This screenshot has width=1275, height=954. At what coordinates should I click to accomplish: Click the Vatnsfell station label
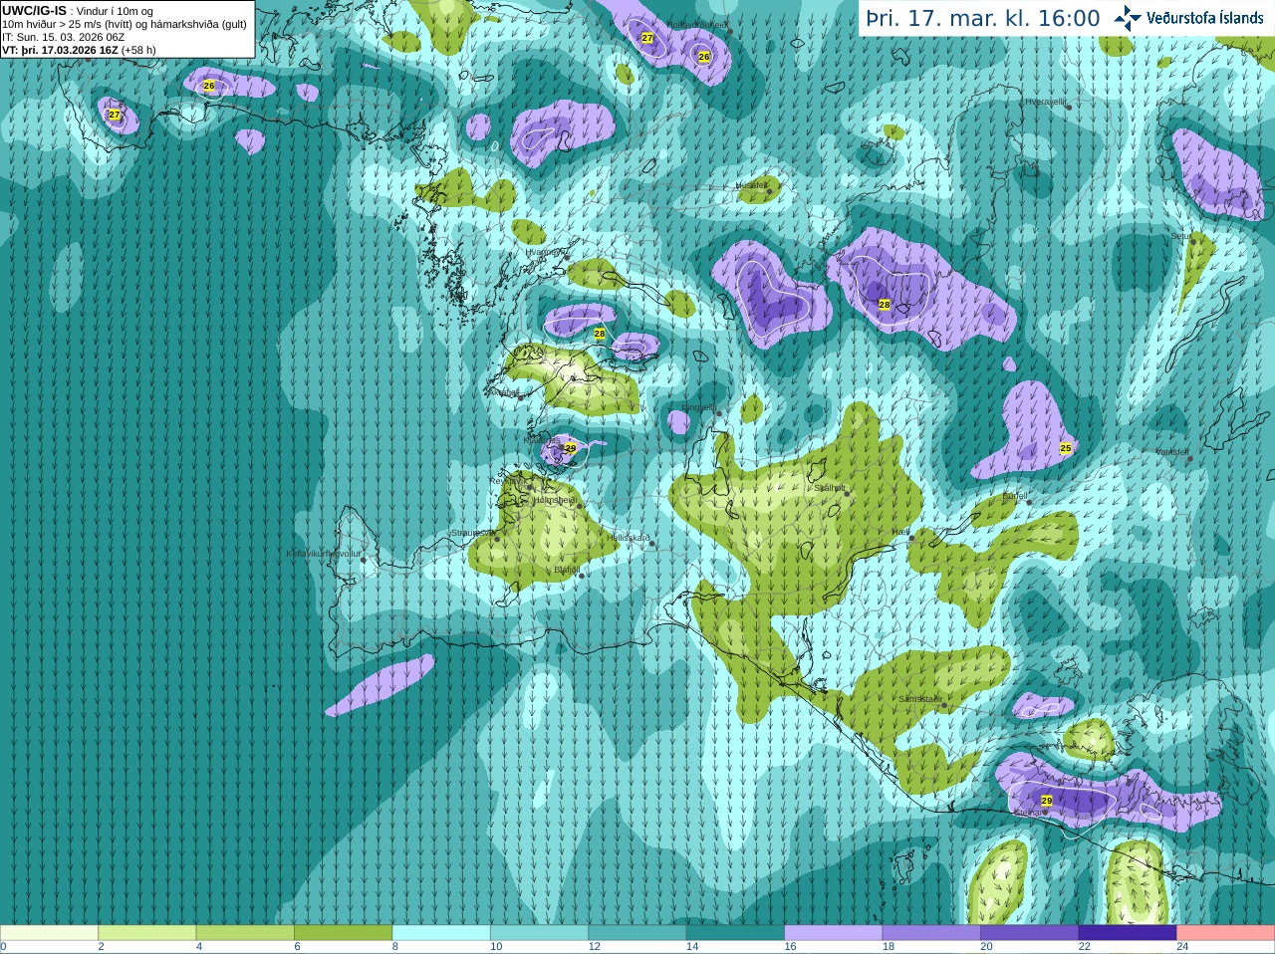pyautogui.click(x=1172, y=452)
